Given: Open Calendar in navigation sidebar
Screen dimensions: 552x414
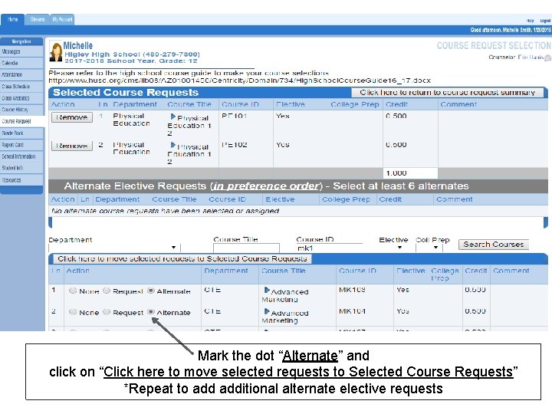Looking at the screenshot, I should [21, 63].
